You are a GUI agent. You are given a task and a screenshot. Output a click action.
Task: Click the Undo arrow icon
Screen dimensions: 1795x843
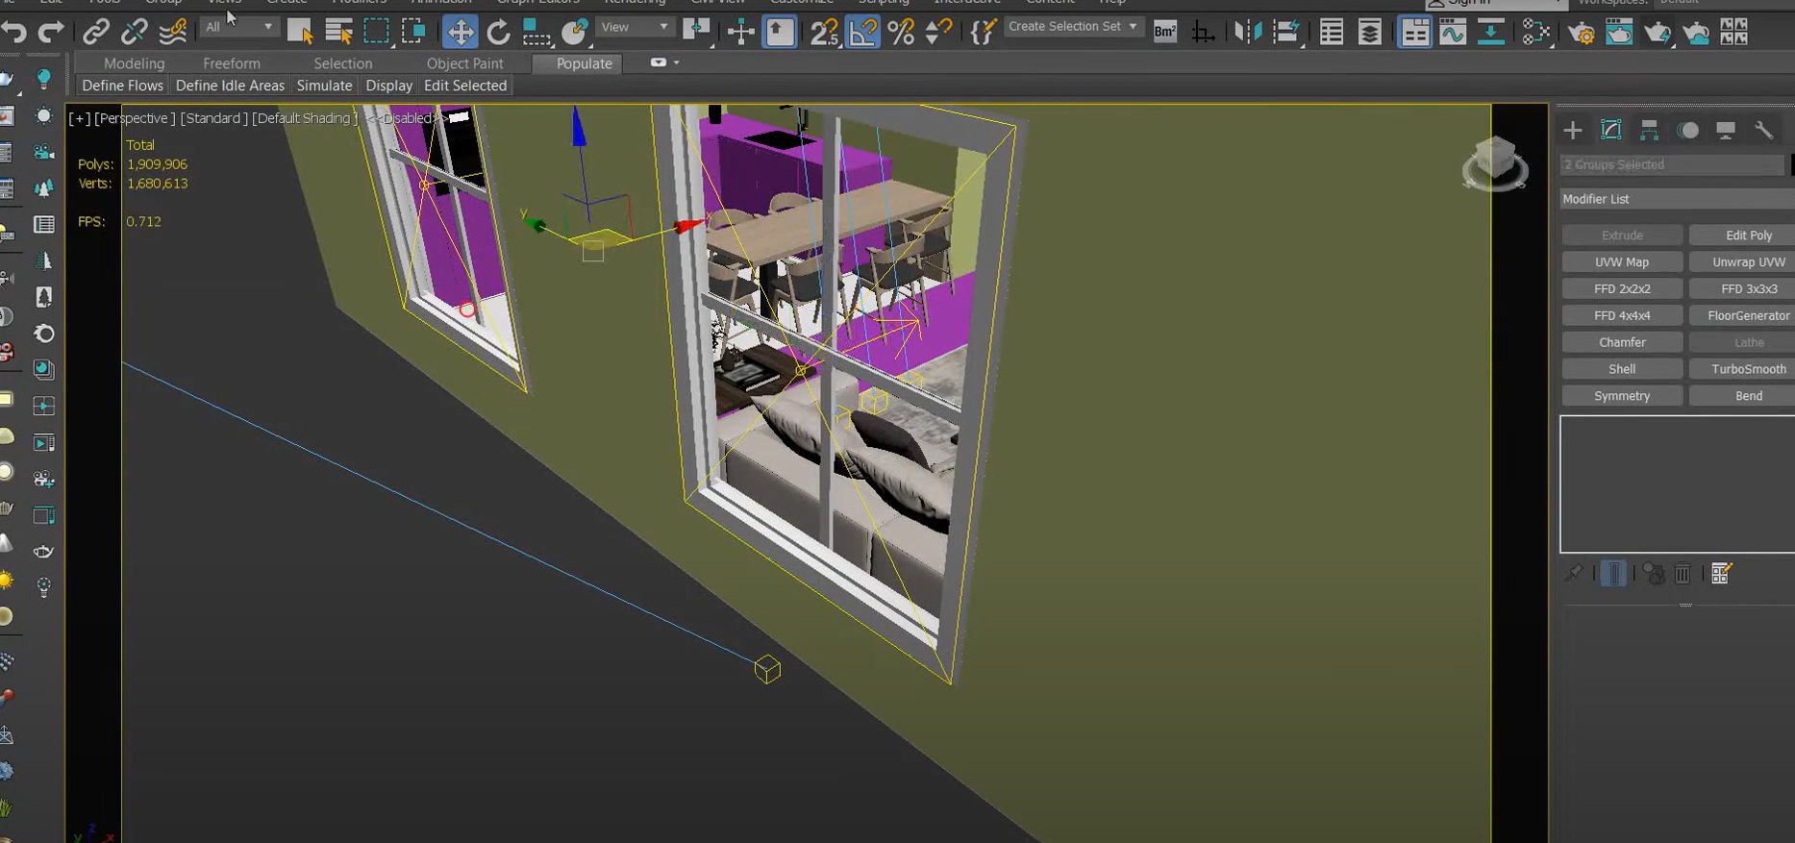click(x=14, y=32)
